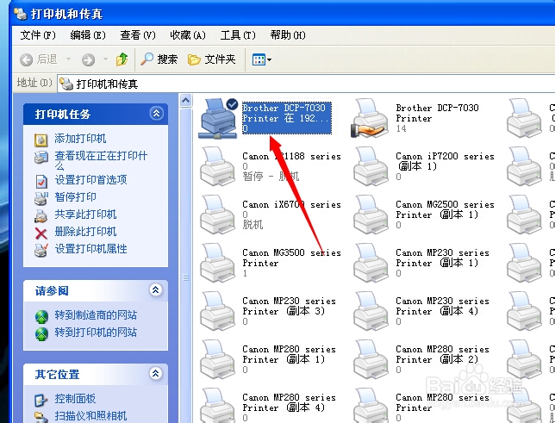555x423 pixels.
Task: Click the Canon iP7200 series (副本 1) name text
Action: tap(445, 161)
